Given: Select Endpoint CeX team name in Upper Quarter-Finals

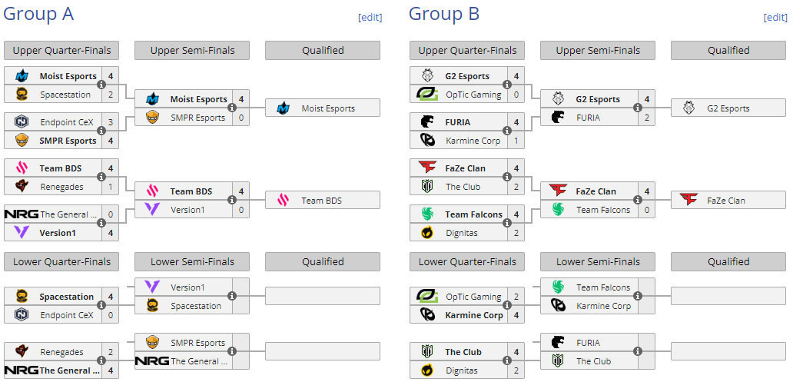Looking at the screenshot, I should point(67,122).
